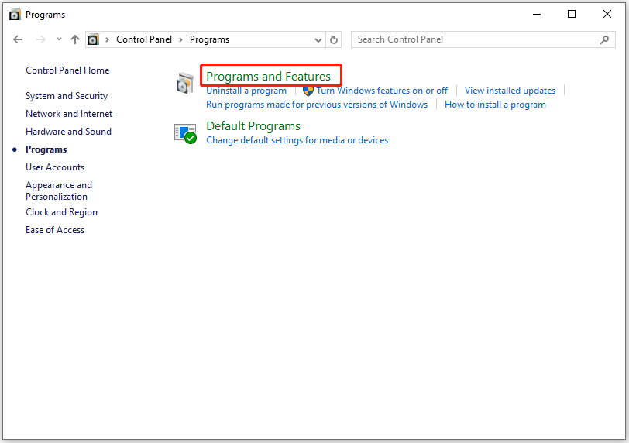Open the Recent locations dropdown arrow
The width and height of the screenshot is (629, 443).
click(60, 39)
